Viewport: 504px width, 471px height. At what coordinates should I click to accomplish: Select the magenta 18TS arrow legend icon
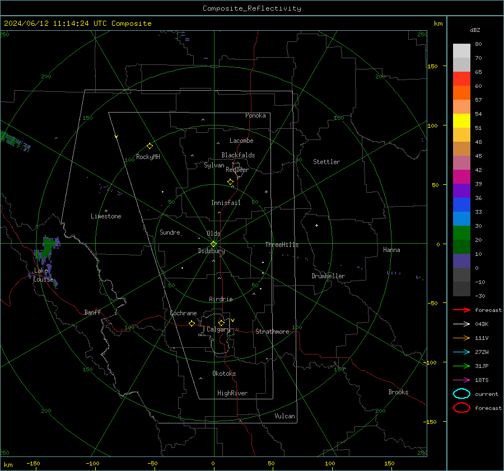(x=461, y=380)
